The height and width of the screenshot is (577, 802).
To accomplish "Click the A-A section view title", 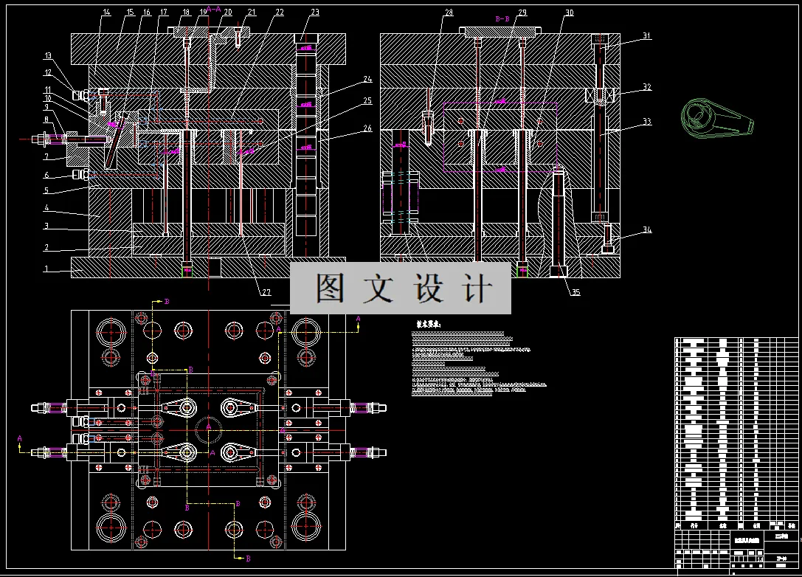I will 213,9.
